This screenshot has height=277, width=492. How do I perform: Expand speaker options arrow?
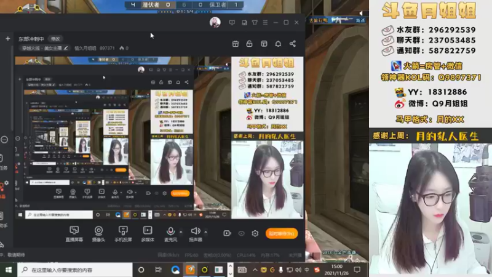point(205,232)
